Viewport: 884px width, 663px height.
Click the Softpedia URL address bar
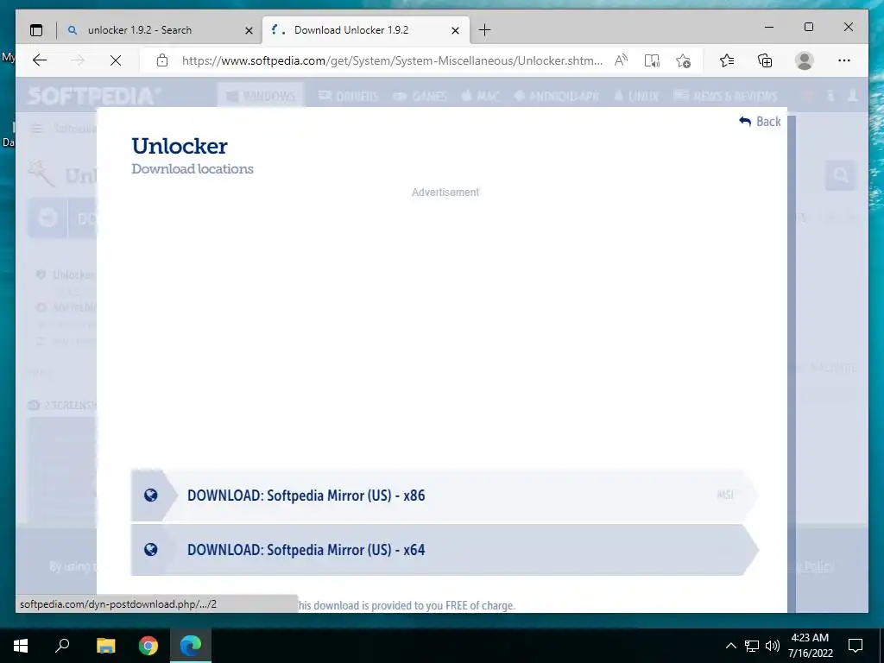tap(392, 60)
